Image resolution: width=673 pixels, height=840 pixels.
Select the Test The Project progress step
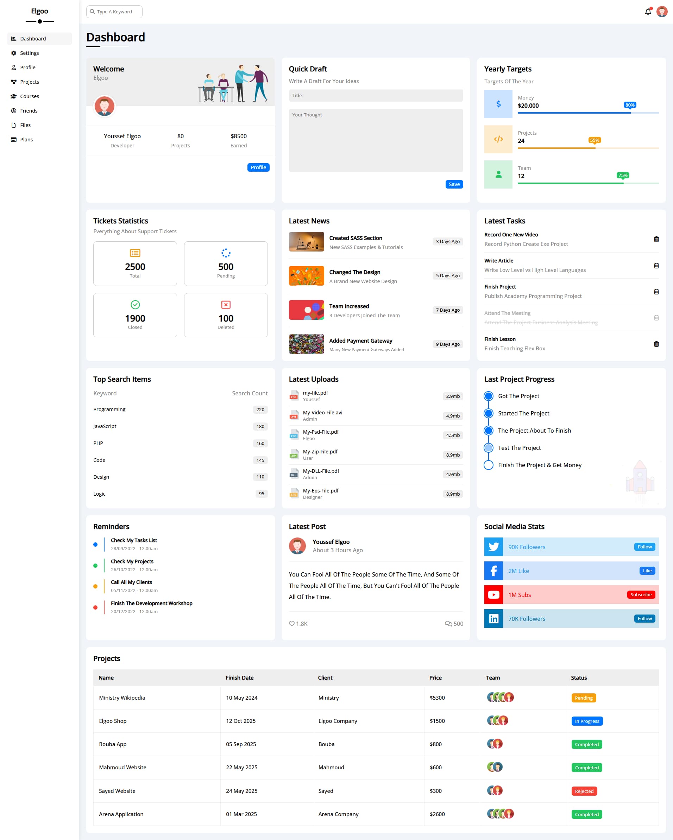pyautogui.click(x=488, y=447)
